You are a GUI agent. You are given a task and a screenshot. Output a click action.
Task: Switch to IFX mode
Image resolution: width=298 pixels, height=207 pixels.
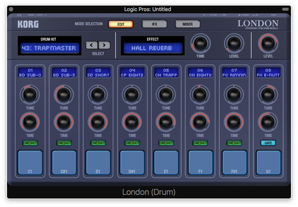tap(154, 24)
